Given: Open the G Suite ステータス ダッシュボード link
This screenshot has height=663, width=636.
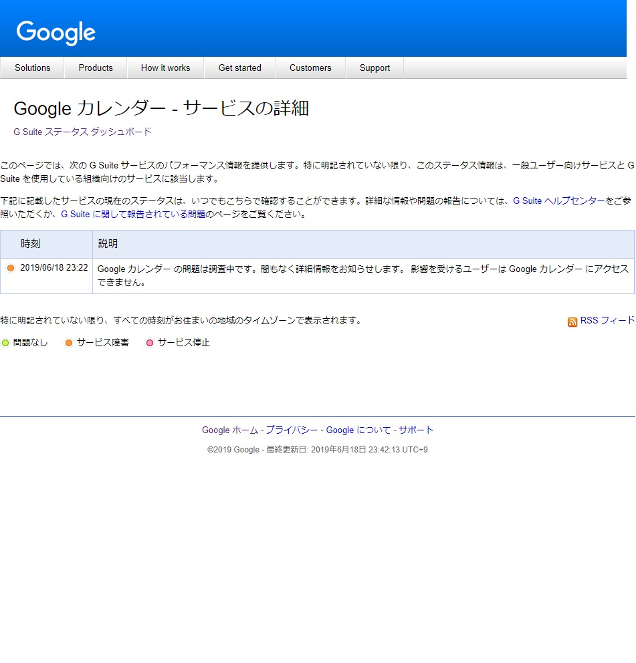Looking at the screenshot, I should click(82, 132).
